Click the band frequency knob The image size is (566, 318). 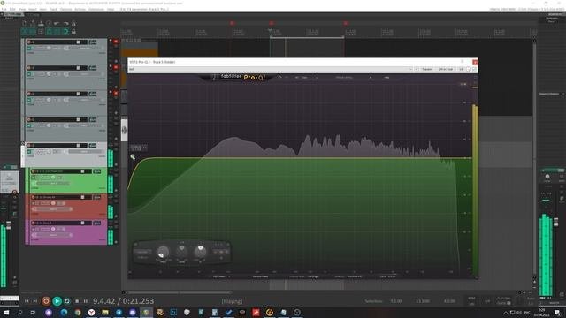point(163,252)
